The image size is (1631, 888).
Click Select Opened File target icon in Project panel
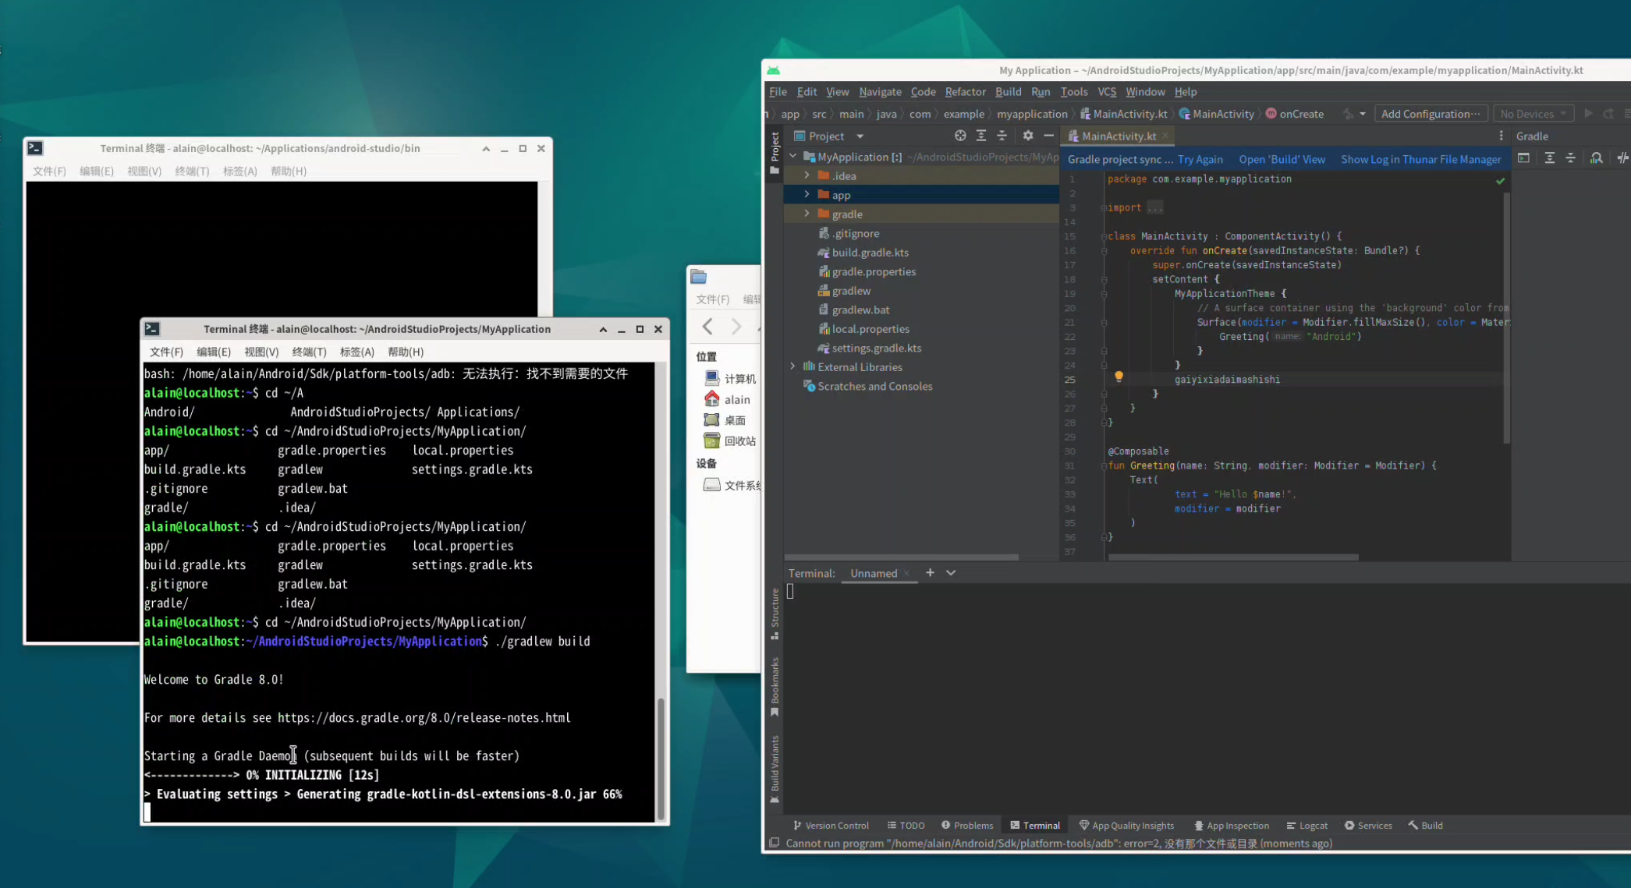[960, 136]
